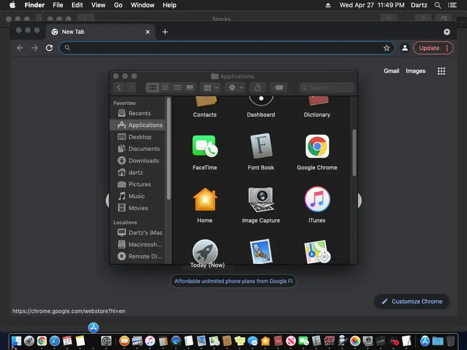Go forward in the Finder Applications window
Image resolution: width=467 pixels, height=350 pixels.
[130, 87]
